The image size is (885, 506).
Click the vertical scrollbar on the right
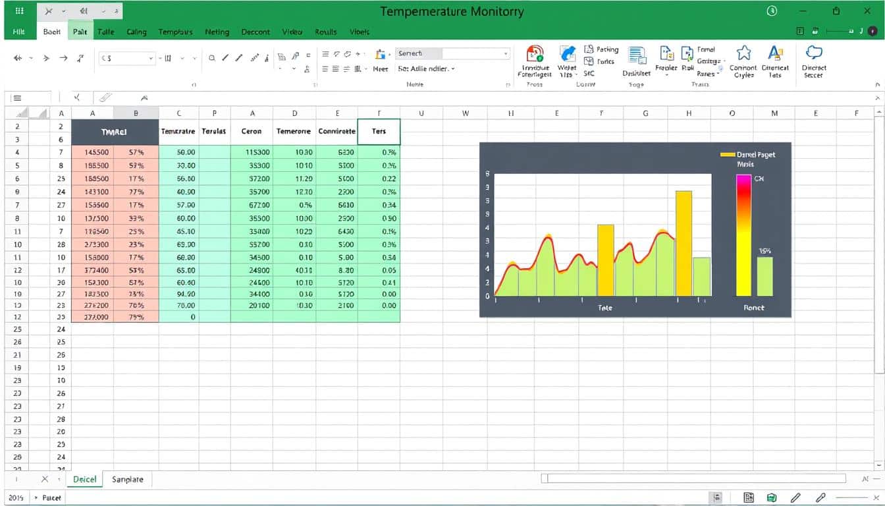point(879,244)
